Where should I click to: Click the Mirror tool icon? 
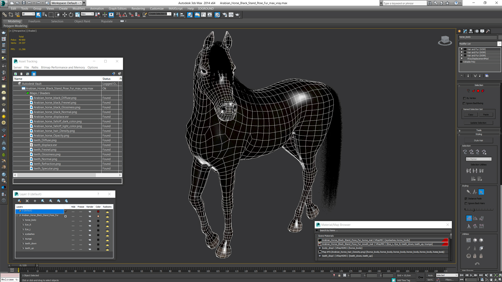[x=176, y=15]
